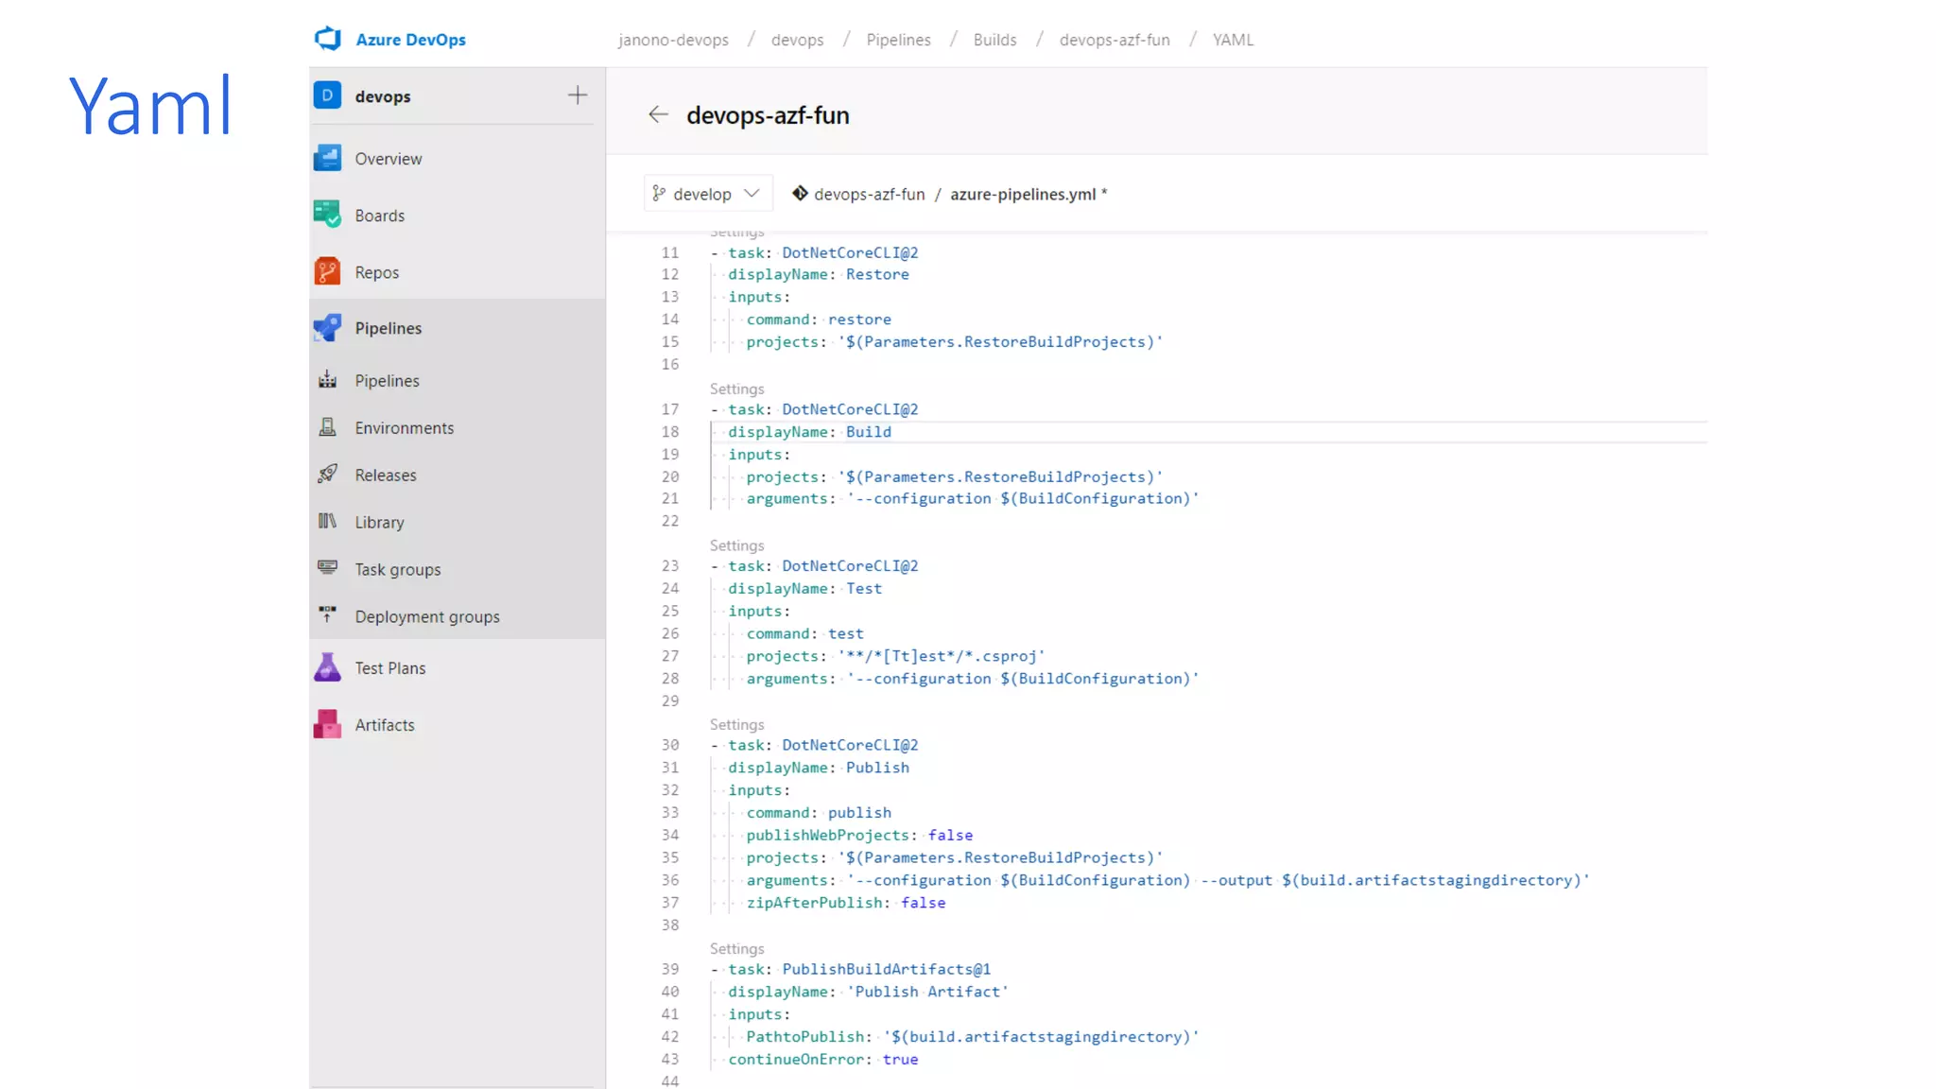Screen dimensions: 1936x1089
Task: Click devops-azf-fun repository path link
Action: (869, 194)
